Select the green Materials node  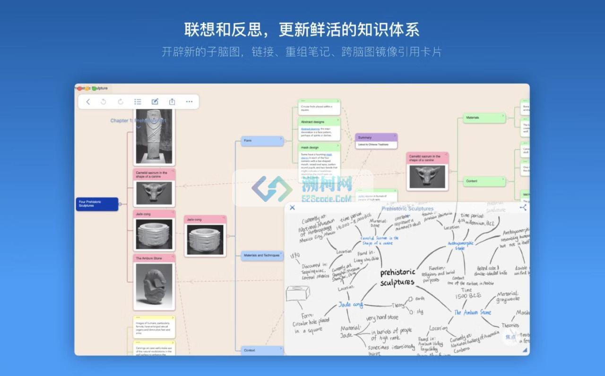[484, 117]
